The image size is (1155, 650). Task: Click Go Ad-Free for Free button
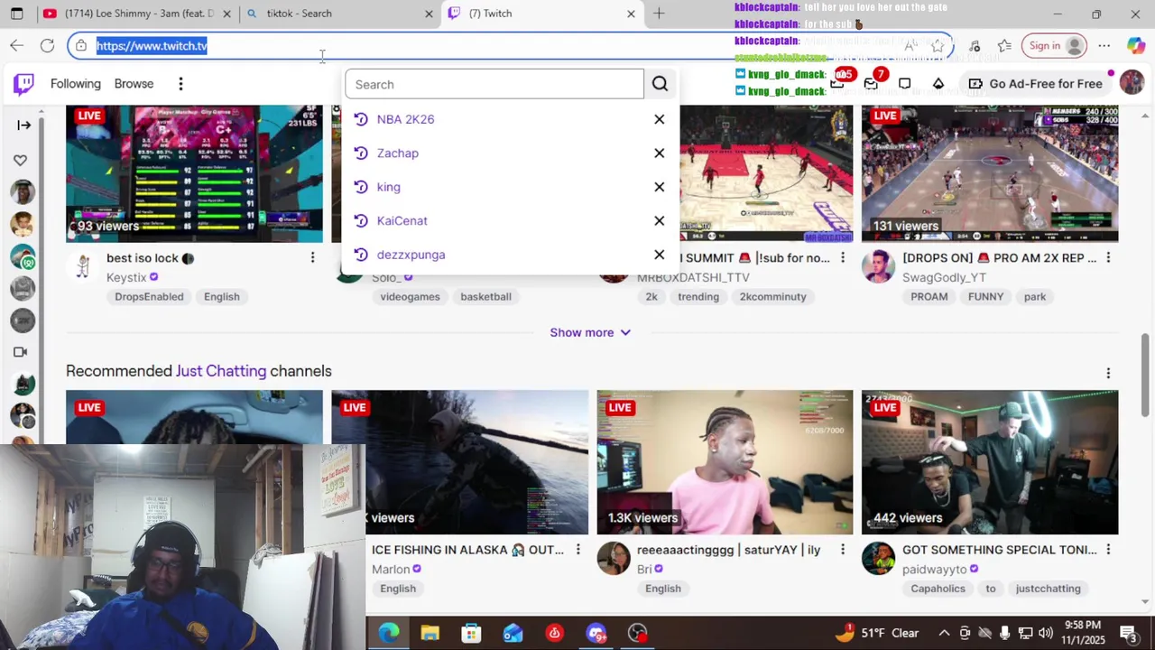[1035, 84]
